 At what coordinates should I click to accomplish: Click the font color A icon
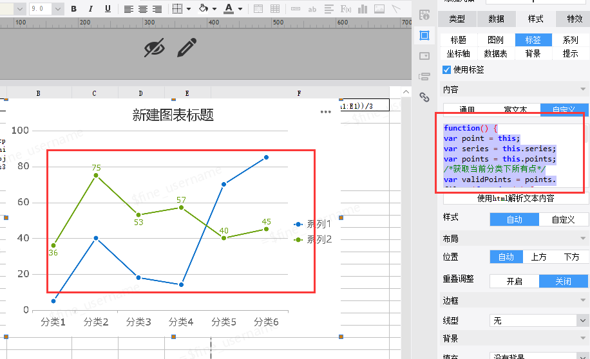(229, 8)
